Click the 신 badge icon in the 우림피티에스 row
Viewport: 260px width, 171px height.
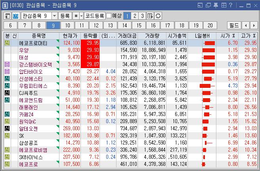pyautogui.click(x=7, y=86)
